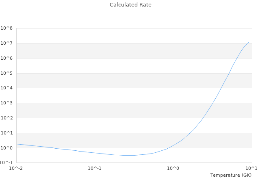Select the 10^8 y-axis tick label
The width and height of the screenshot is (260, 195).
[7, 28]
